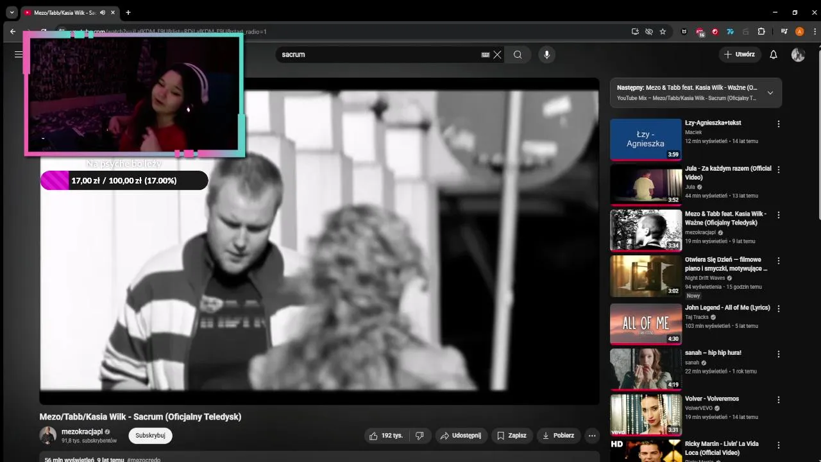Click the main video player area
This screenshot has width=821, height=462.
tap(319, 241)
